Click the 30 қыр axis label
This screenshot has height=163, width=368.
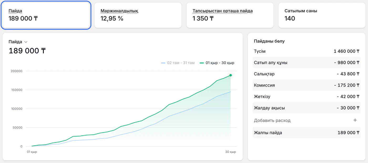pos(231,152)
